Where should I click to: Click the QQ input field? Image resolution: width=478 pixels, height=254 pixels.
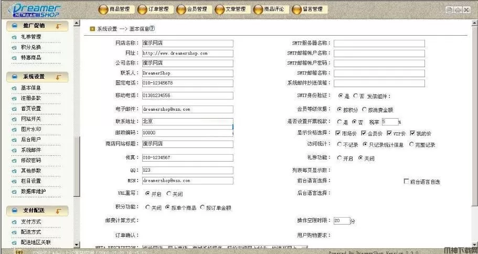click(x=187, y=170)
